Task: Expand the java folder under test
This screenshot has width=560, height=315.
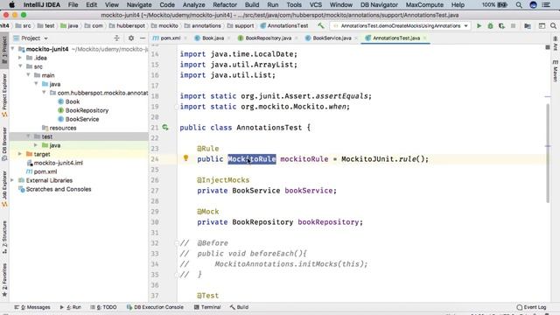Action: [36, 145]
